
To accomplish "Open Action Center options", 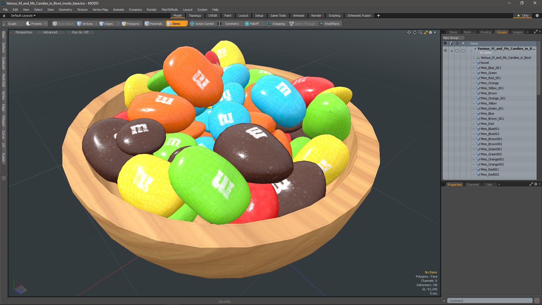I will [202, 24].
